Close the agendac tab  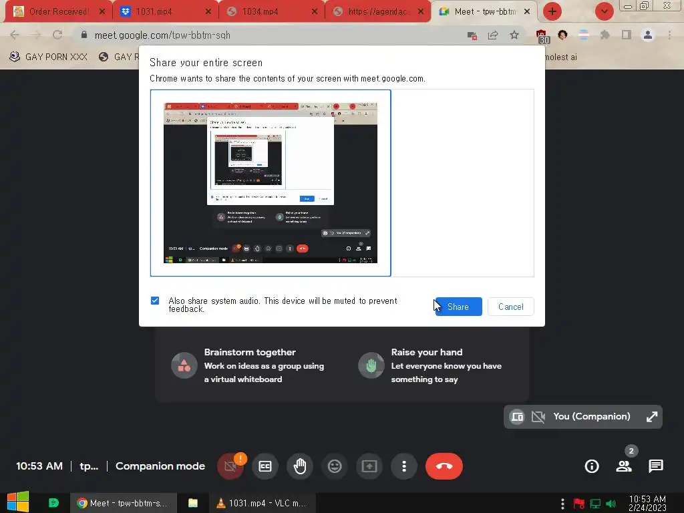pyautogui.click(x=421, y=12)
